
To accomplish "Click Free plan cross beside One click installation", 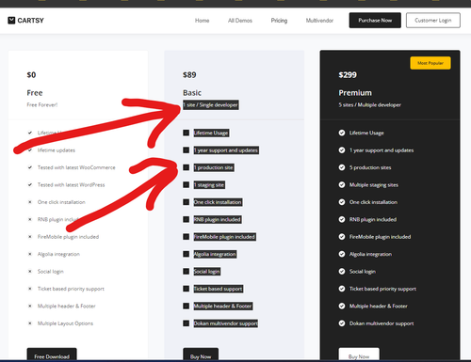I will (30, 202).
